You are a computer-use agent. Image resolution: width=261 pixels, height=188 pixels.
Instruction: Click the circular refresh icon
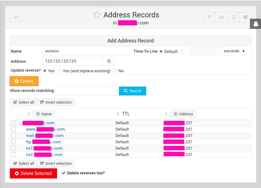pos(233,17)
